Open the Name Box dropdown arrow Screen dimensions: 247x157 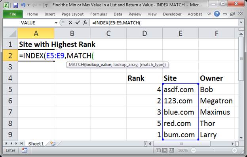pos(56,23)
